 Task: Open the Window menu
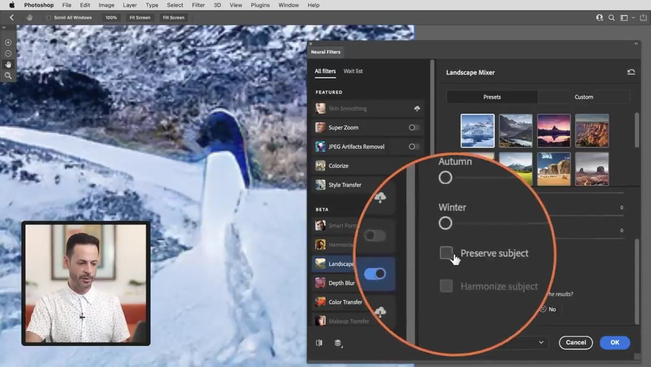pyautogui.click(x=289, y=5)
